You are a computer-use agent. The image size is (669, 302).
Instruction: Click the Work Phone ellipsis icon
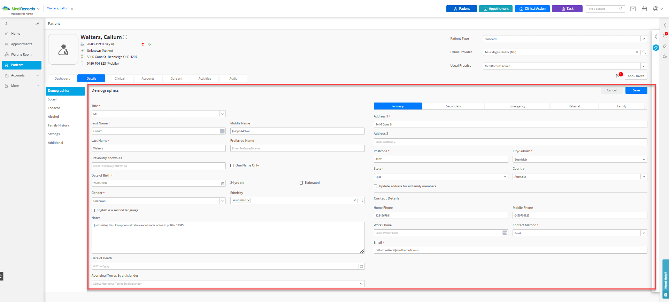(505, 233)
